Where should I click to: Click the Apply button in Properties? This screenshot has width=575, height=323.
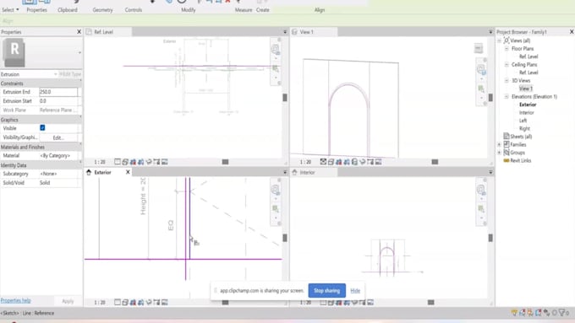click(68, 301)
